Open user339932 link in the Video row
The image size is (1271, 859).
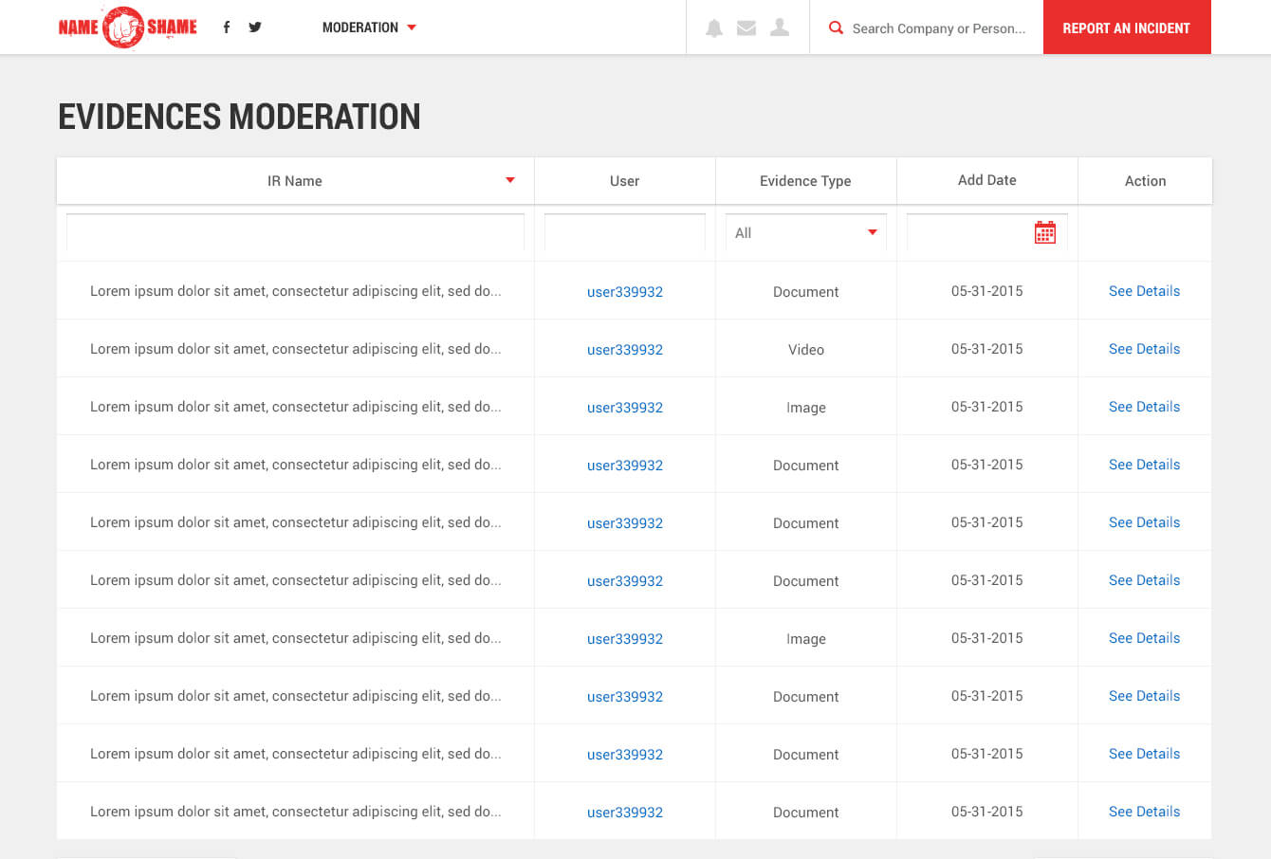(x=625, y=350)
